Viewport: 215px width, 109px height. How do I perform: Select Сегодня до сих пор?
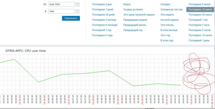pyautogui.click(x=172, y=10)
